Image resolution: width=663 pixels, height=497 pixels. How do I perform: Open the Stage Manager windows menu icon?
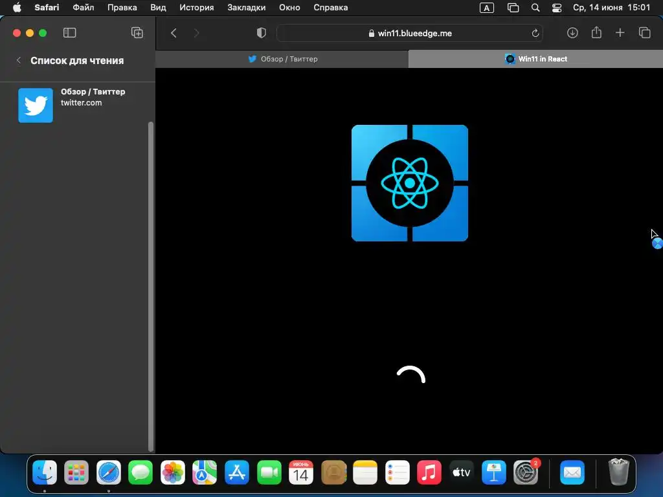513,8
